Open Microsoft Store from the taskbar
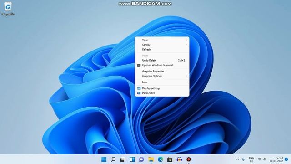The width and height of the screenshot is (291, 164). 170,159
